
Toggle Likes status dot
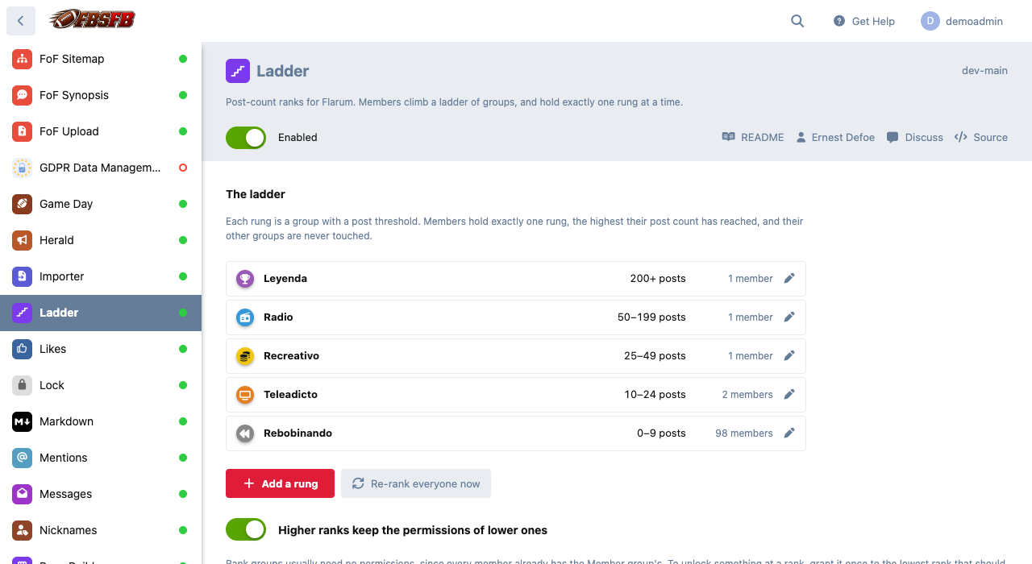click(x=183, y=349)
